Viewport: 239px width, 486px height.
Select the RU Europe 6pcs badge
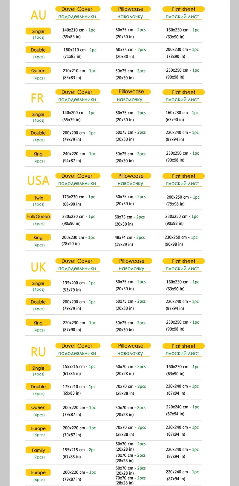[38, 473]
